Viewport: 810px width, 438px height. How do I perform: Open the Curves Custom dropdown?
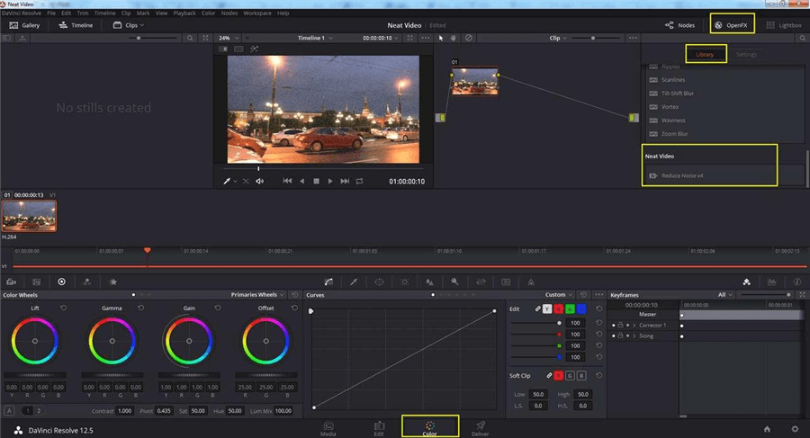[558, 294]
